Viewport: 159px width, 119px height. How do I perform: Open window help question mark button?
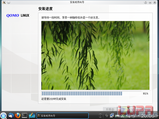146,2
